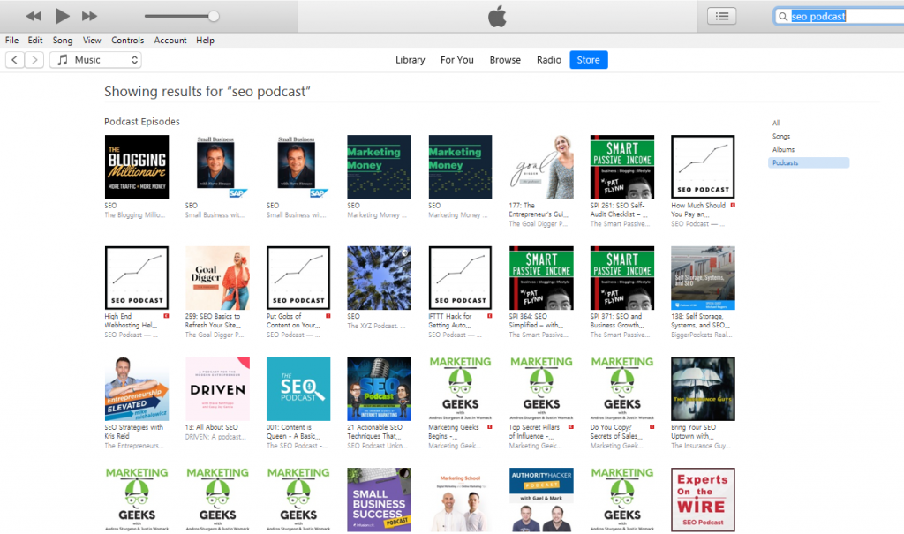Open The Insurance Guys umbrella artwork
904x534 pixels.
coord(703,388)
